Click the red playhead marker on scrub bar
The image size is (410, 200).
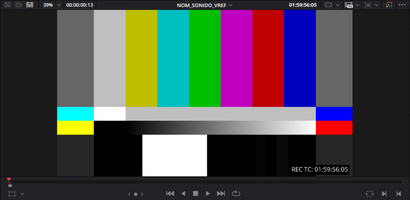(x=9, y=180)
